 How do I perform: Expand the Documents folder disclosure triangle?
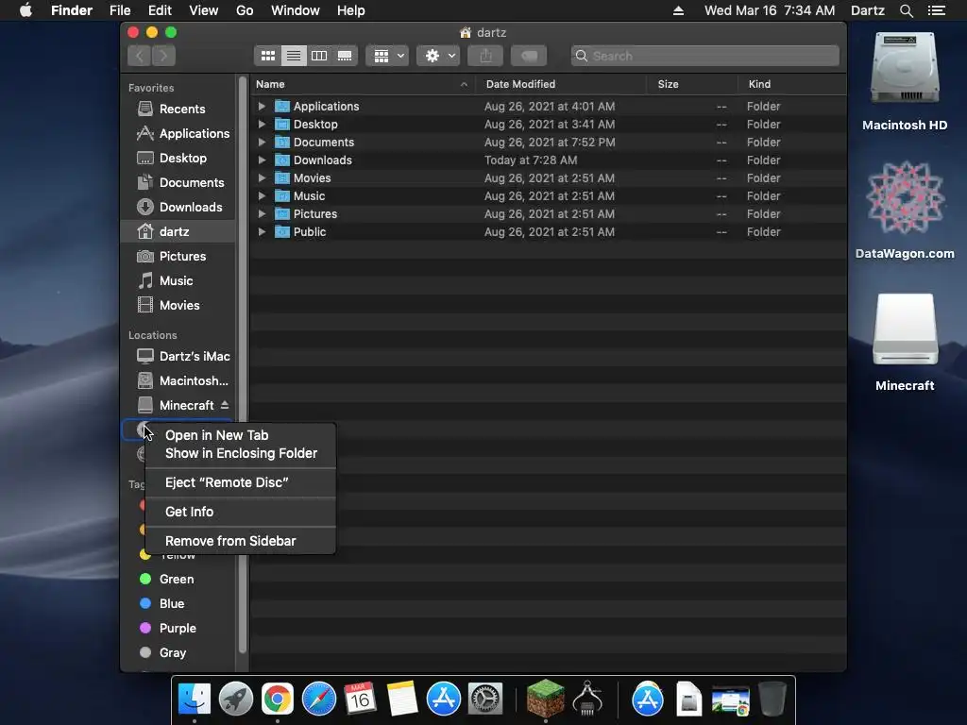click(x=262, y=142)
